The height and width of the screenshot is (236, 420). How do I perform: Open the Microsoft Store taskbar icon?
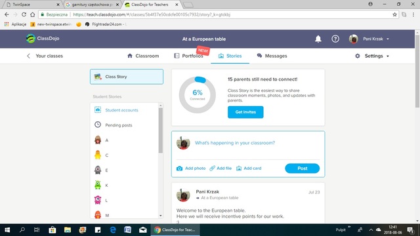[52, 230]
